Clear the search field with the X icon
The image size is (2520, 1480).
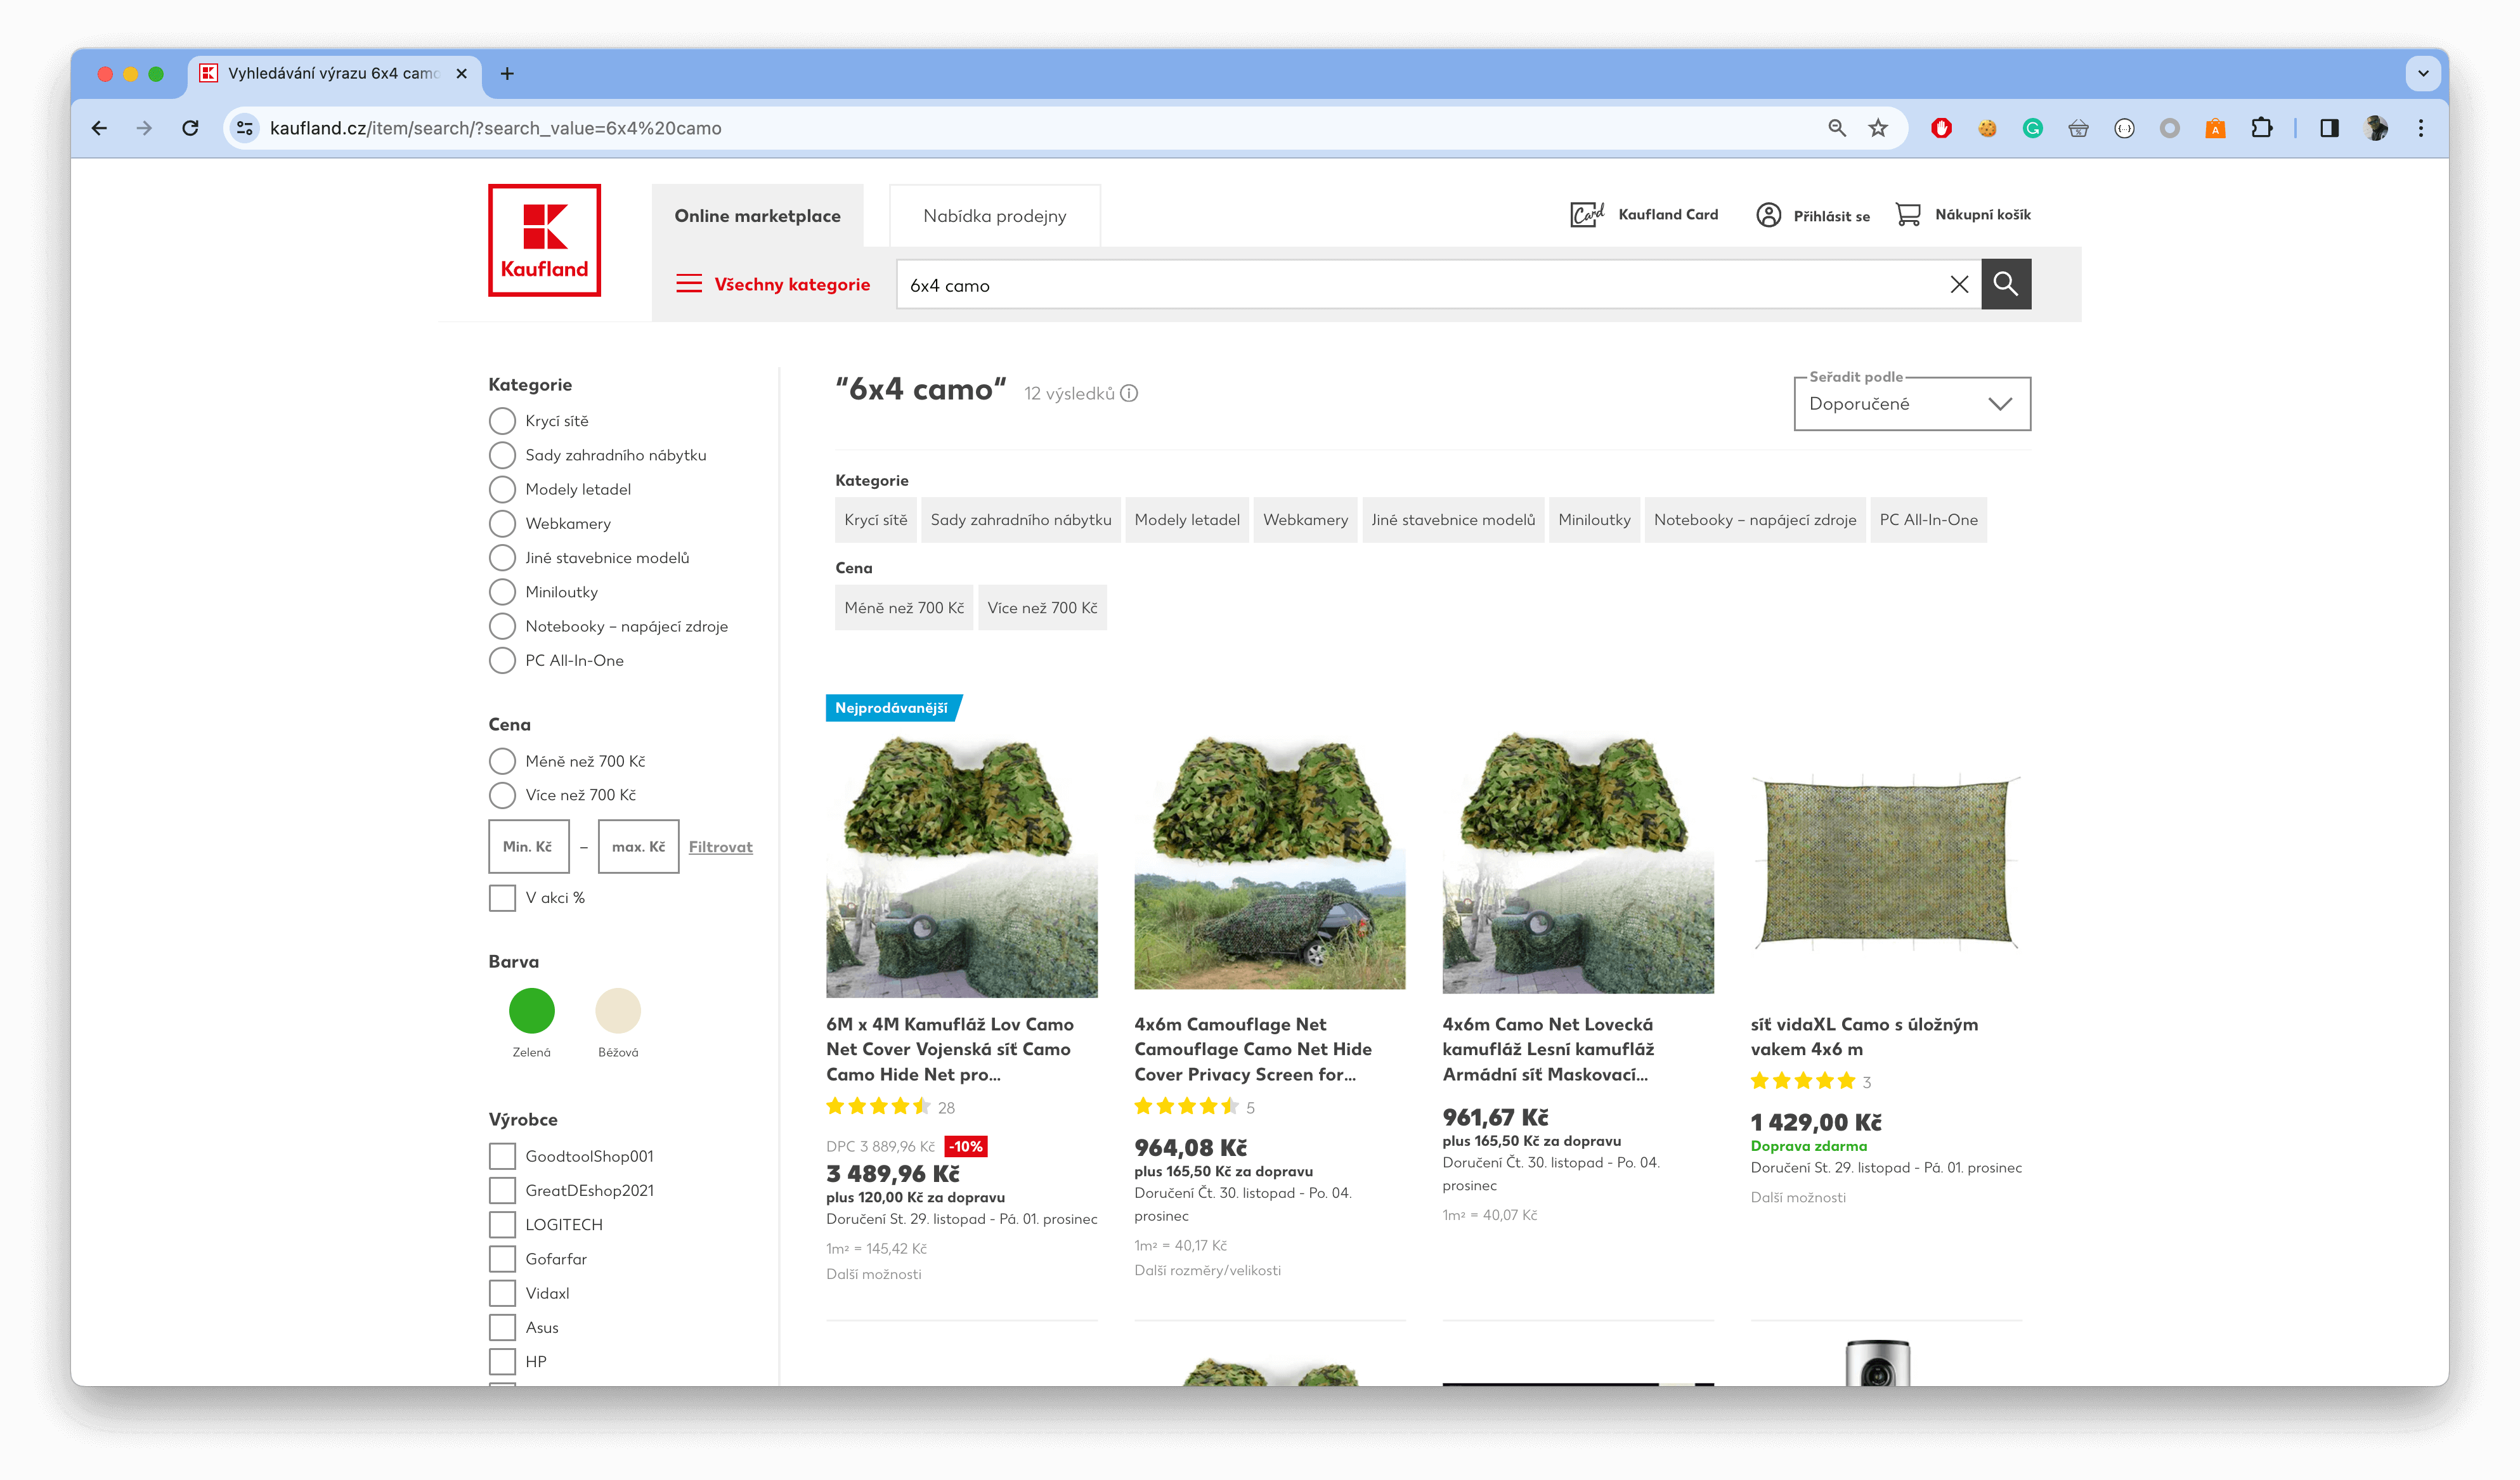(x=1958, y=285)
